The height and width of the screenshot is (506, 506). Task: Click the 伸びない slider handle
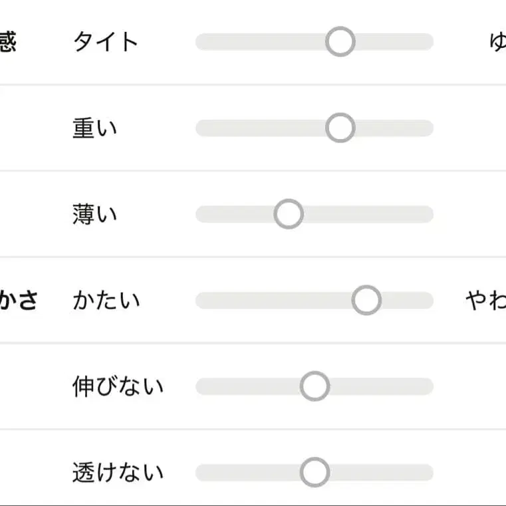click(315, 386)
